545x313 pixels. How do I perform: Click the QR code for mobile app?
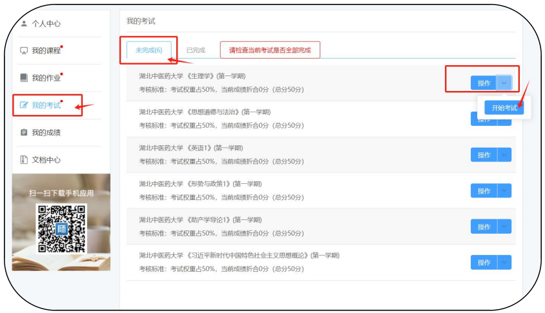click(x=61, y=227)
